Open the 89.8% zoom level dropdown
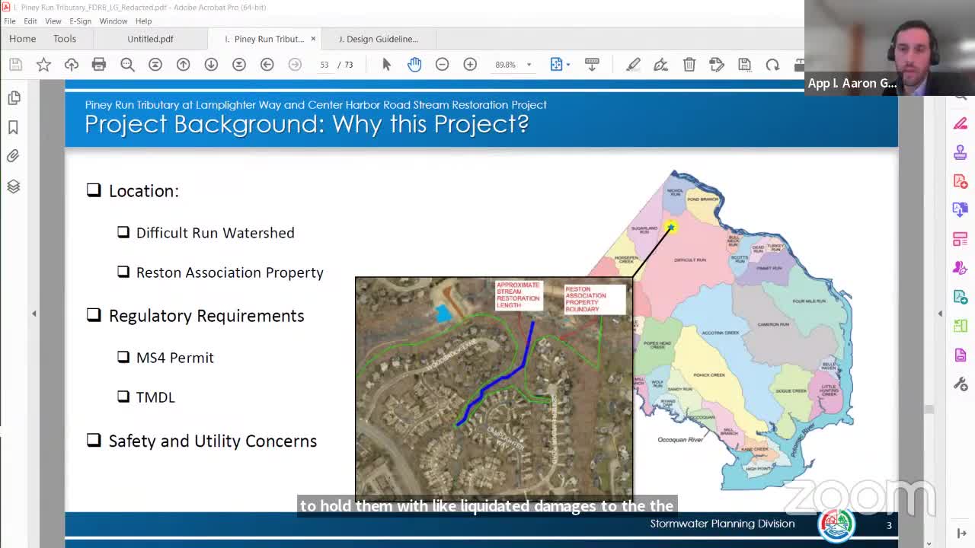 [x=529, y=64]
